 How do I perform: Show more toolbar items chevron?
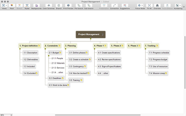[x=184, y=7]
